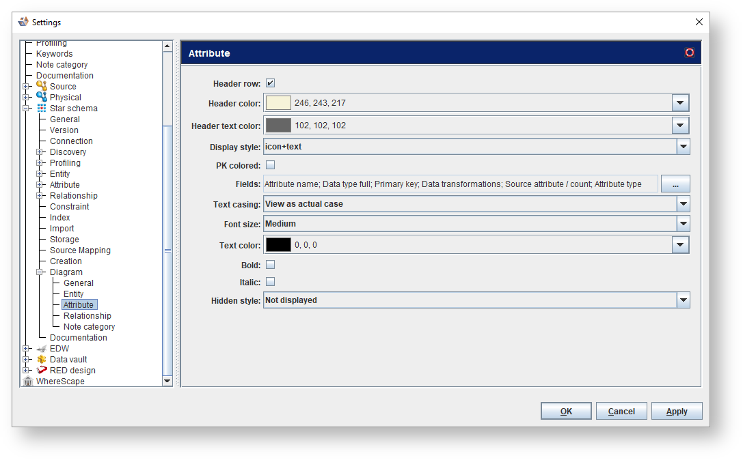Open the Display style dropdown
This screenshot has height=460, width=743.
point(683,147)
